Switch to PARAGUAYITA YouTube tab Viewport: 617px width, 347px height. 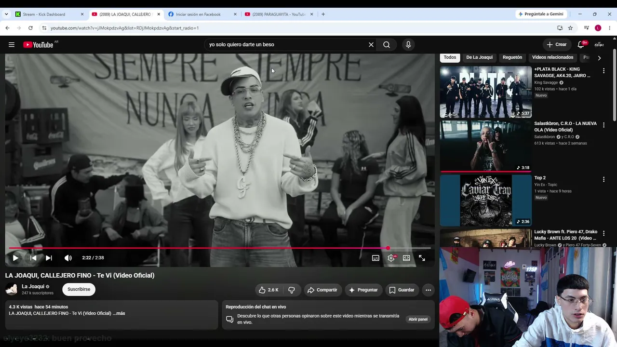pyautogui.click(x=279, y=14)
